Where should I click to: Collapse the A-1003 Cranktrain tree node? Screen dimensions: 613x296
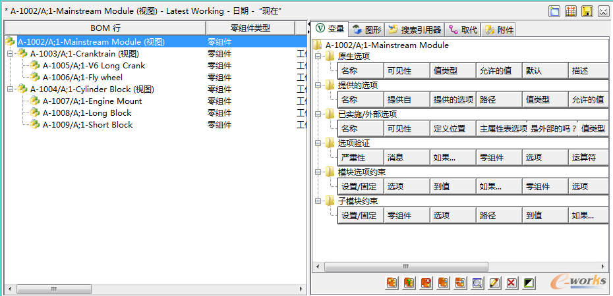[10, 54]
